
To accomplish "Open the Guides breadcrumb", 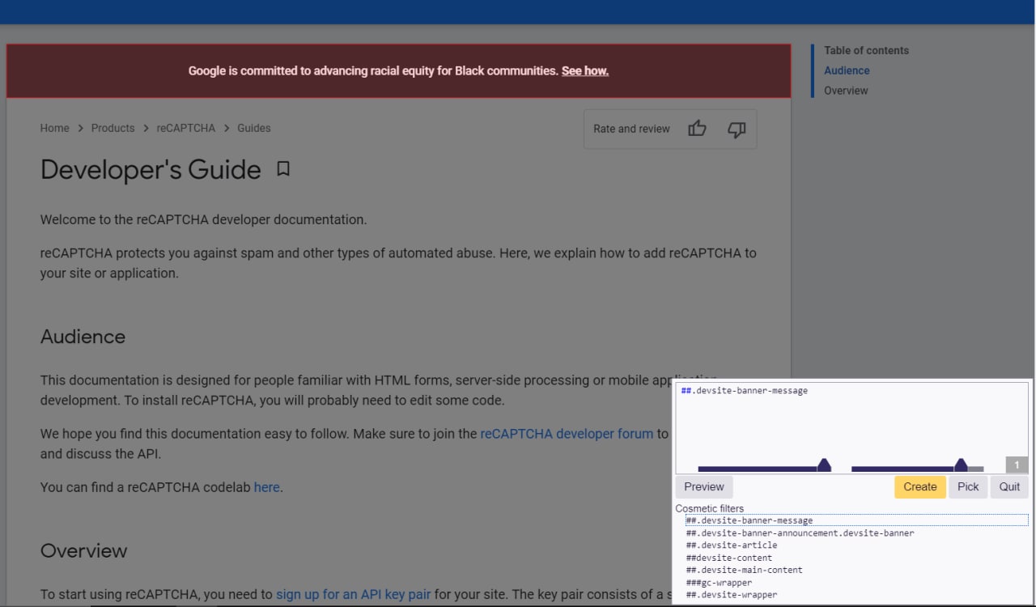I will (254, 128).
